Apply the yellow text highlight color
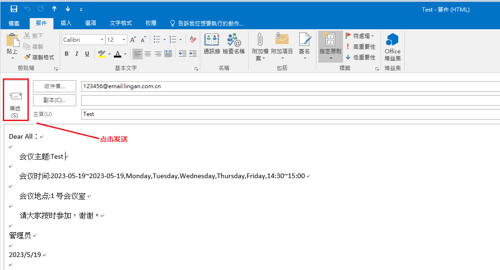Viewport: 500px width, 270px height. 102,54
